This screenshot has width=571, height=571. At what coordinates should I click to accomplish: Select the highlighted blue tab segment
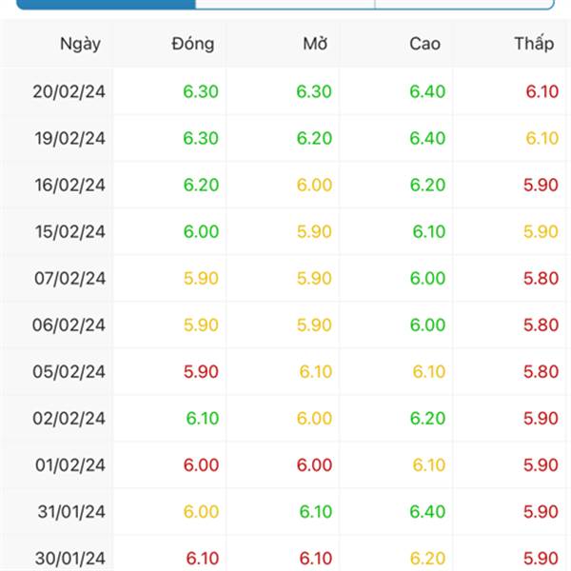106,5
